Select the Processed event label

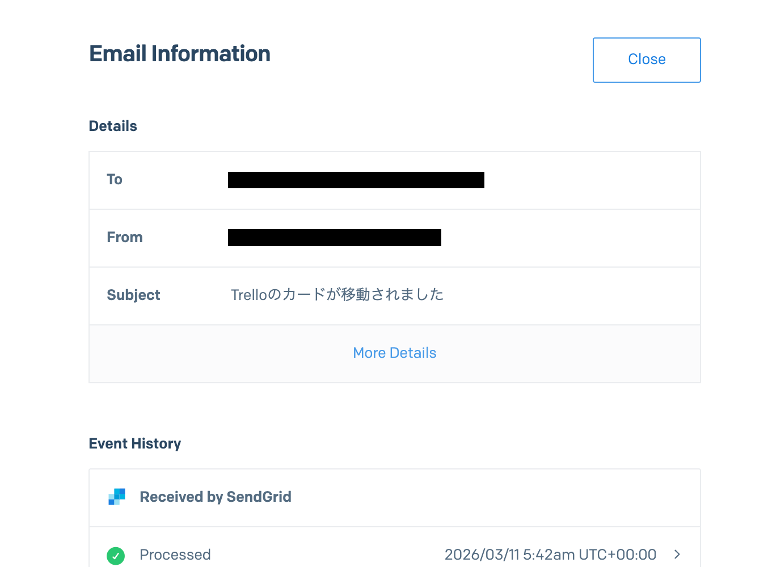click(175, 555)
